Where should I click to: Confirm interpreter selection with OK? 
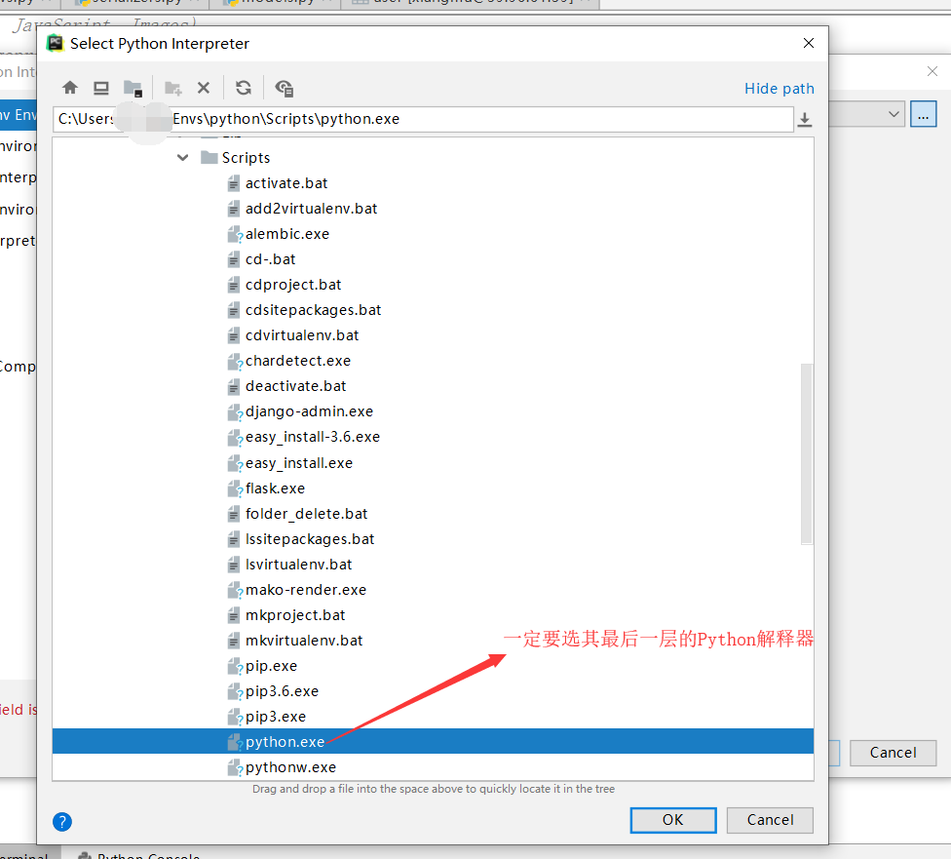coord(672,819)
